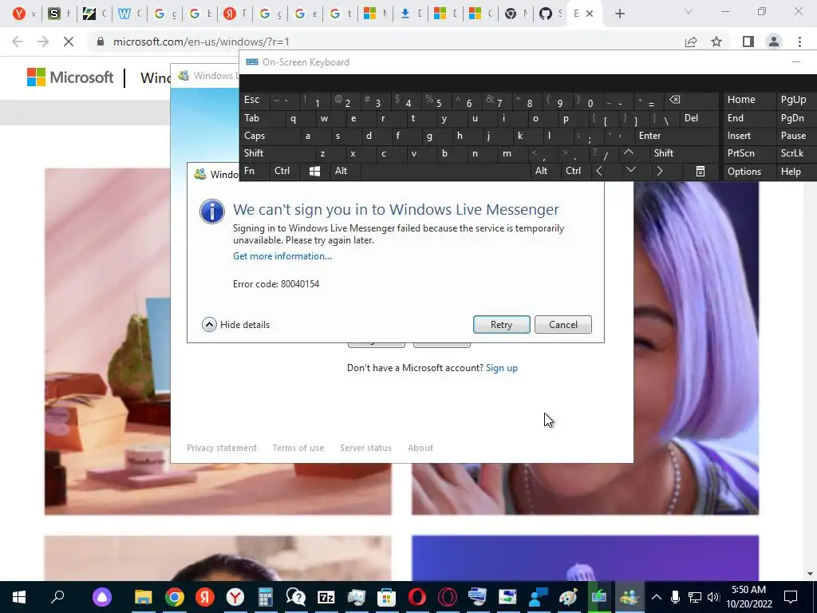This screenshot has height=613, width=817.
Task: Click the context menu key on On-Screen Keyboard
Action: pyautogui.click(x=701, y=171)
